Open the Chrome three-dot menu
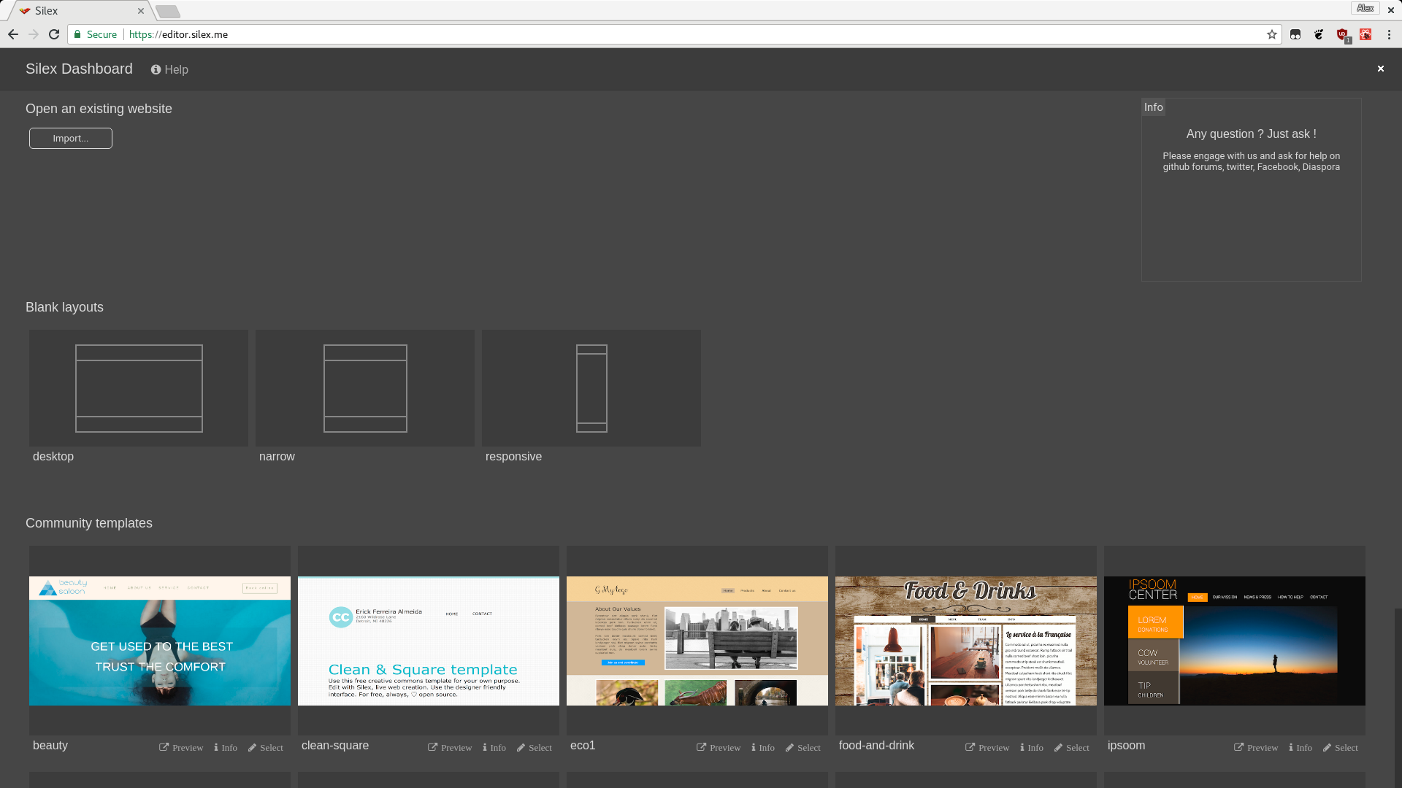 pos(1389,34)
